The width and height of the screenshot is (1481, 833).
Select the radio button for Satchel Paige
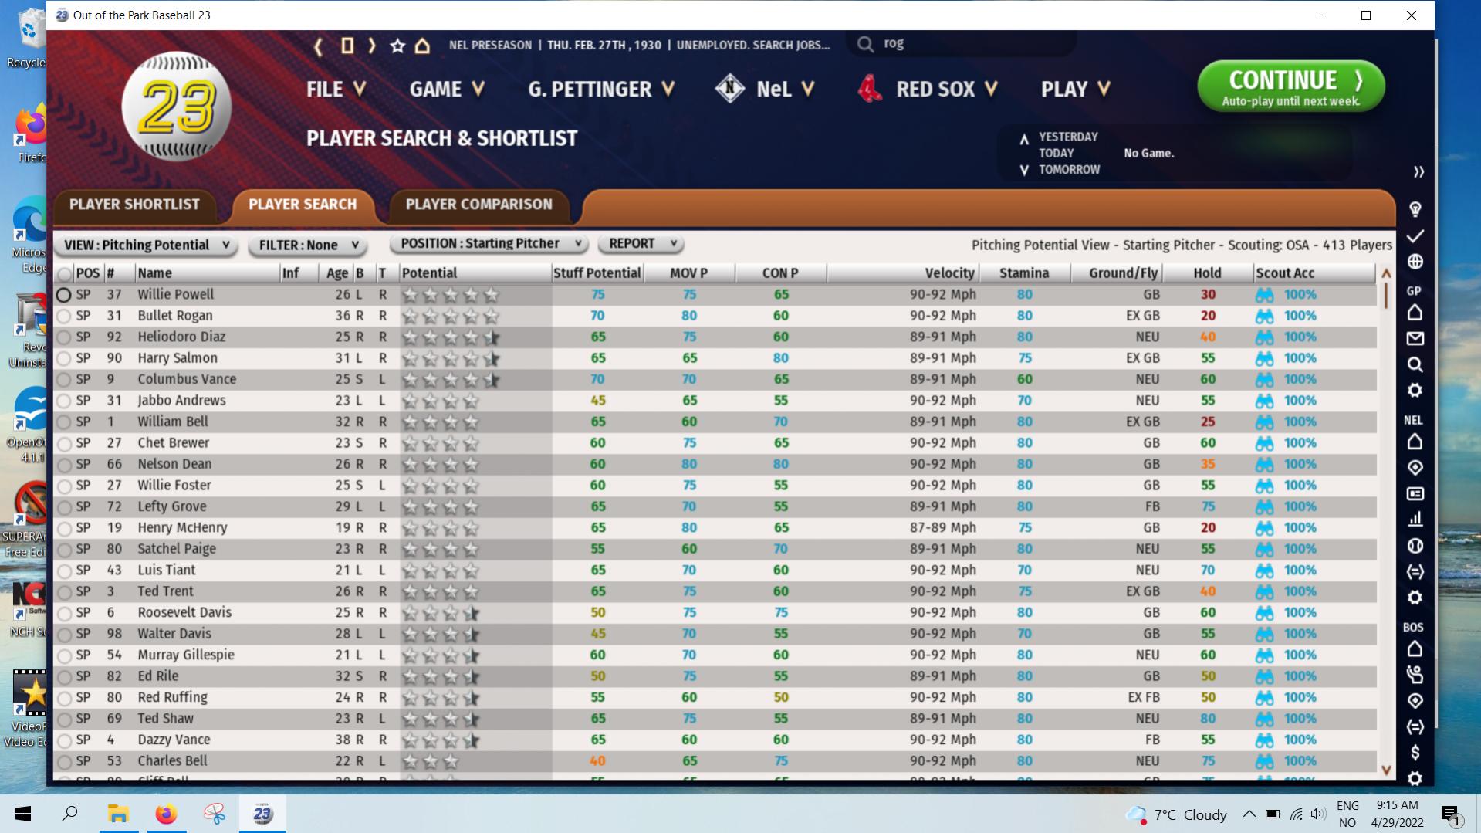[64, 550]
